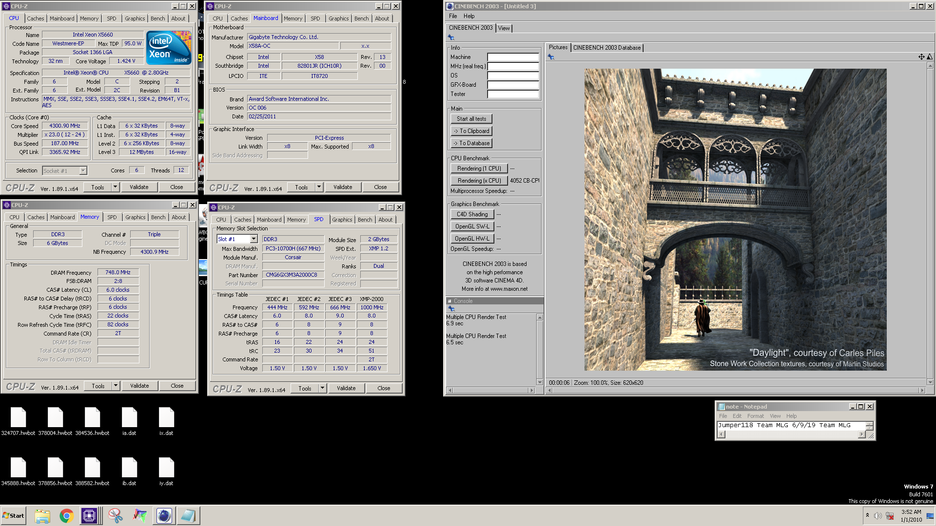Select the ia.dat desktop file
936x526 pixels.
coord(129,421)
